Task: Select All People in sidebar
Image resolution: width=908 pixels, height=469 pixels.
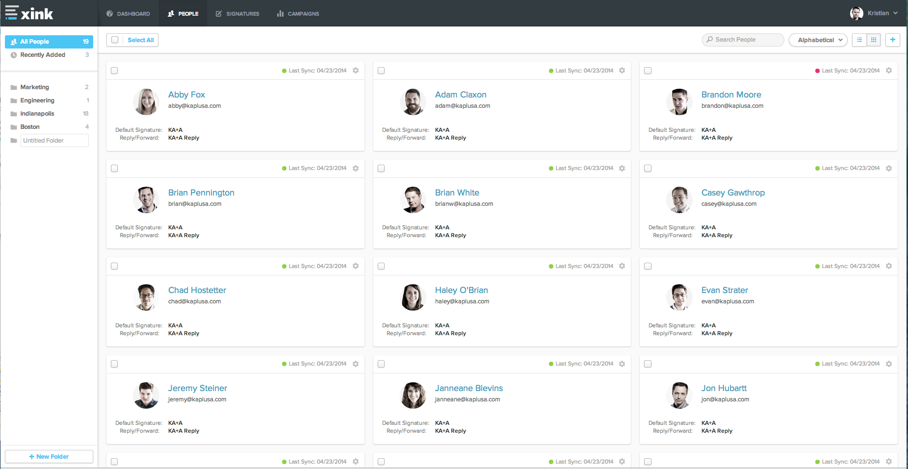Action: pos(49,42)
